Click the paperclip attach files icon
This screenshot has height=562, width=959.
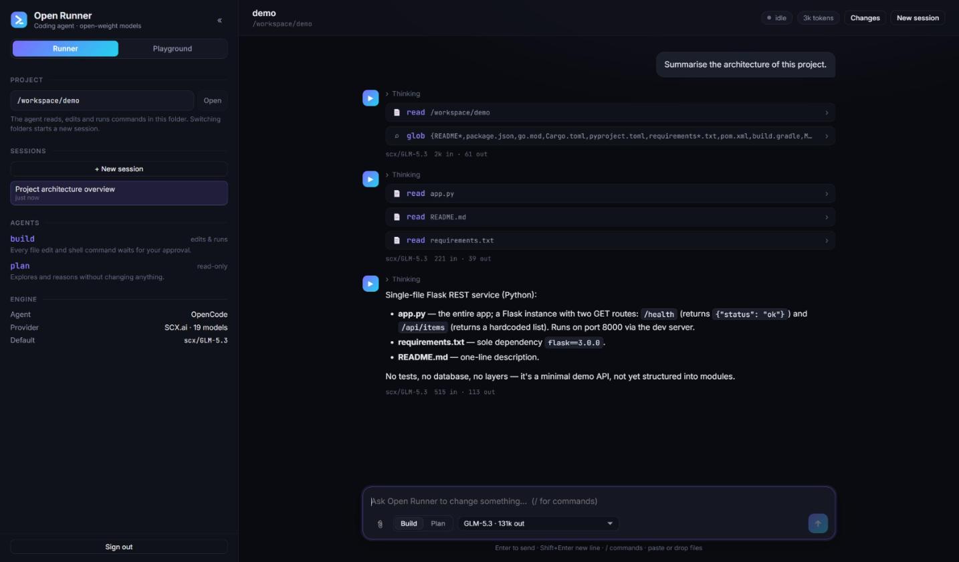coord(380,524)
